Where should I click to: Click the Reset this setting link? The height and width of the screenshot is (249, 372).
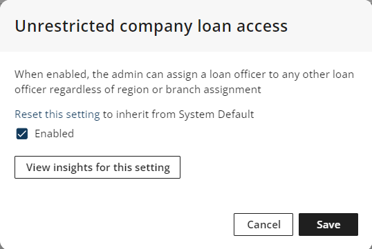coord(57,114)
